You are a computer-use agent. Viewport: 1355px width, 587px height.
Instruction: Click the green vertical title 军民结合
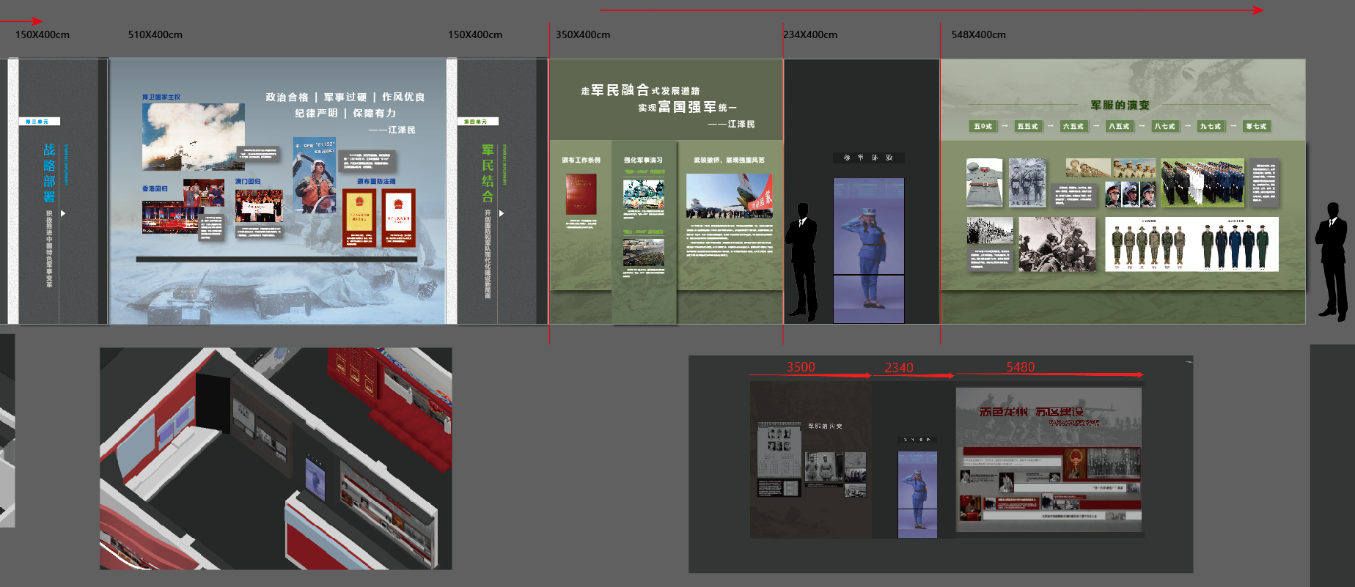[x=488, y=173]
